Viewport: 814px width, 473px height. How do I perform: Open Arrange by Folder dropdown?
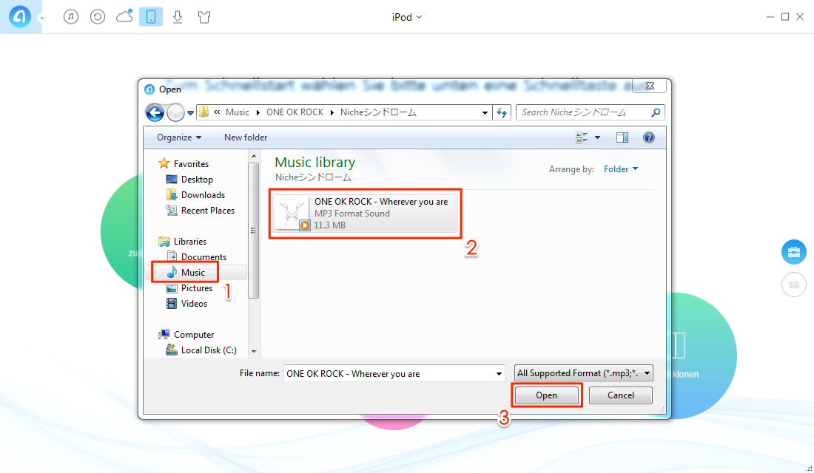point(621,169)
